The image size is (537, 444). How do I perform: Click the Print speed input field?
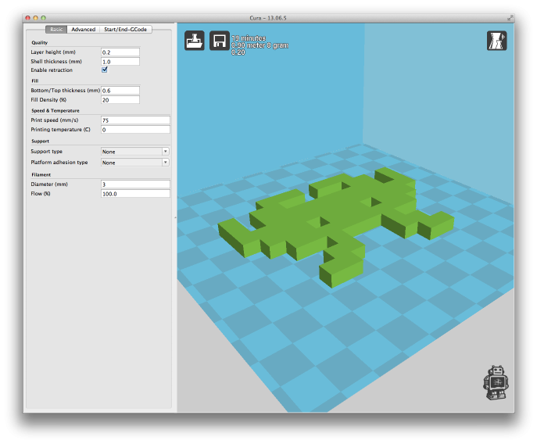click(x=135, y=120)
